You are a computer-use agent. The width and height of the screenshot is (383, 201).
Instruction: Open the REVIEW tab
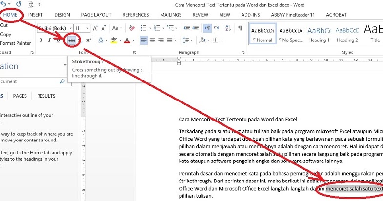click(x=201, y=15)
